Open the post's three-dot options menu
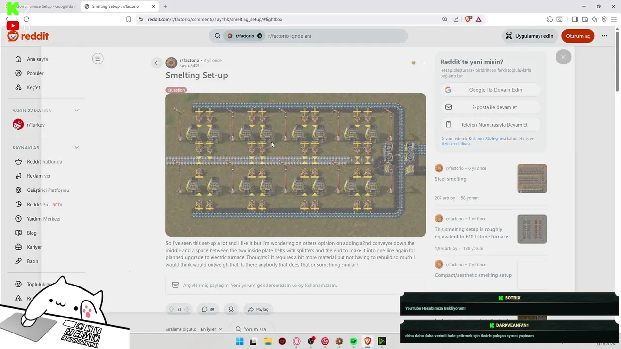This screenshot has width=621, height=349. (423, 63)
